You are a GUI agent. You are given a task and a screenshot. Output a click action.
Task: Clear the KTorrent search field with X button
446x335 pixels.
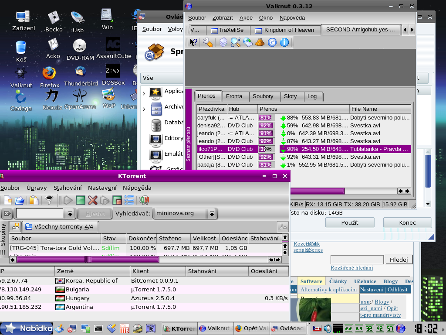(x=7, y=213)
